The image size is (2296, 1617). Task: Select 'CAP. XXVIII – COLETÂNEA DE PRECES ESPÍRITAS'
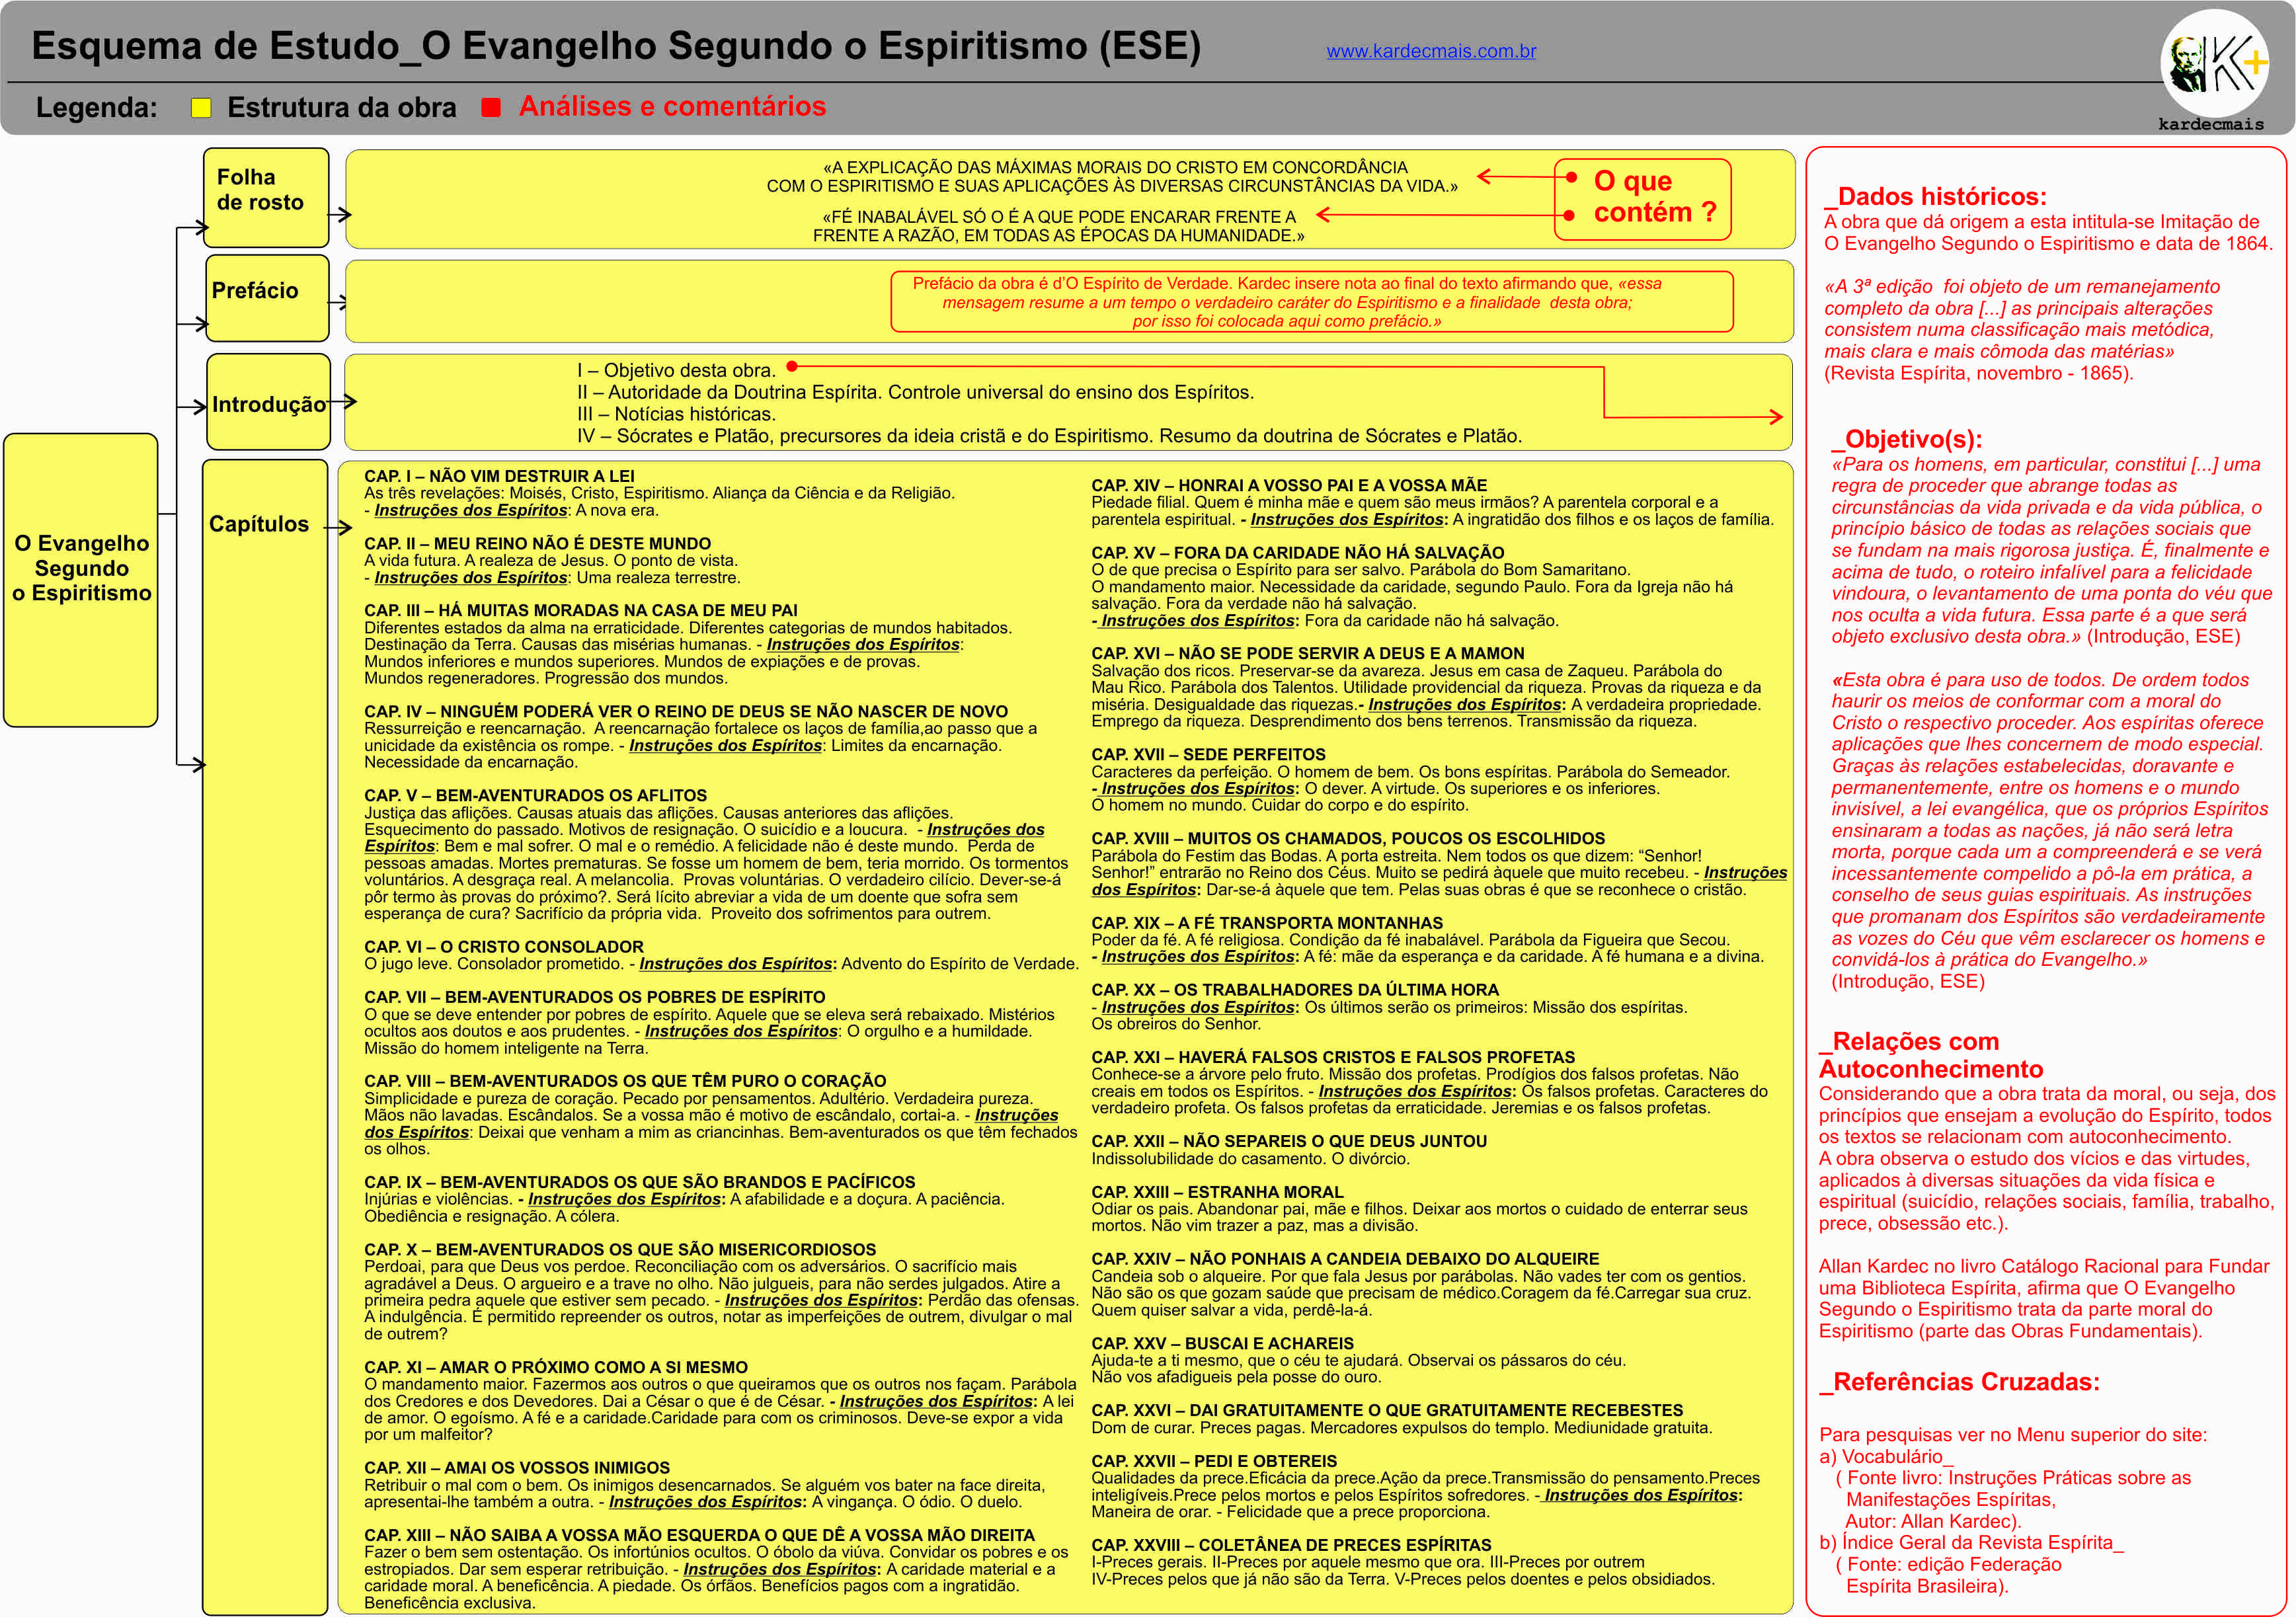pos(1291,1545)
